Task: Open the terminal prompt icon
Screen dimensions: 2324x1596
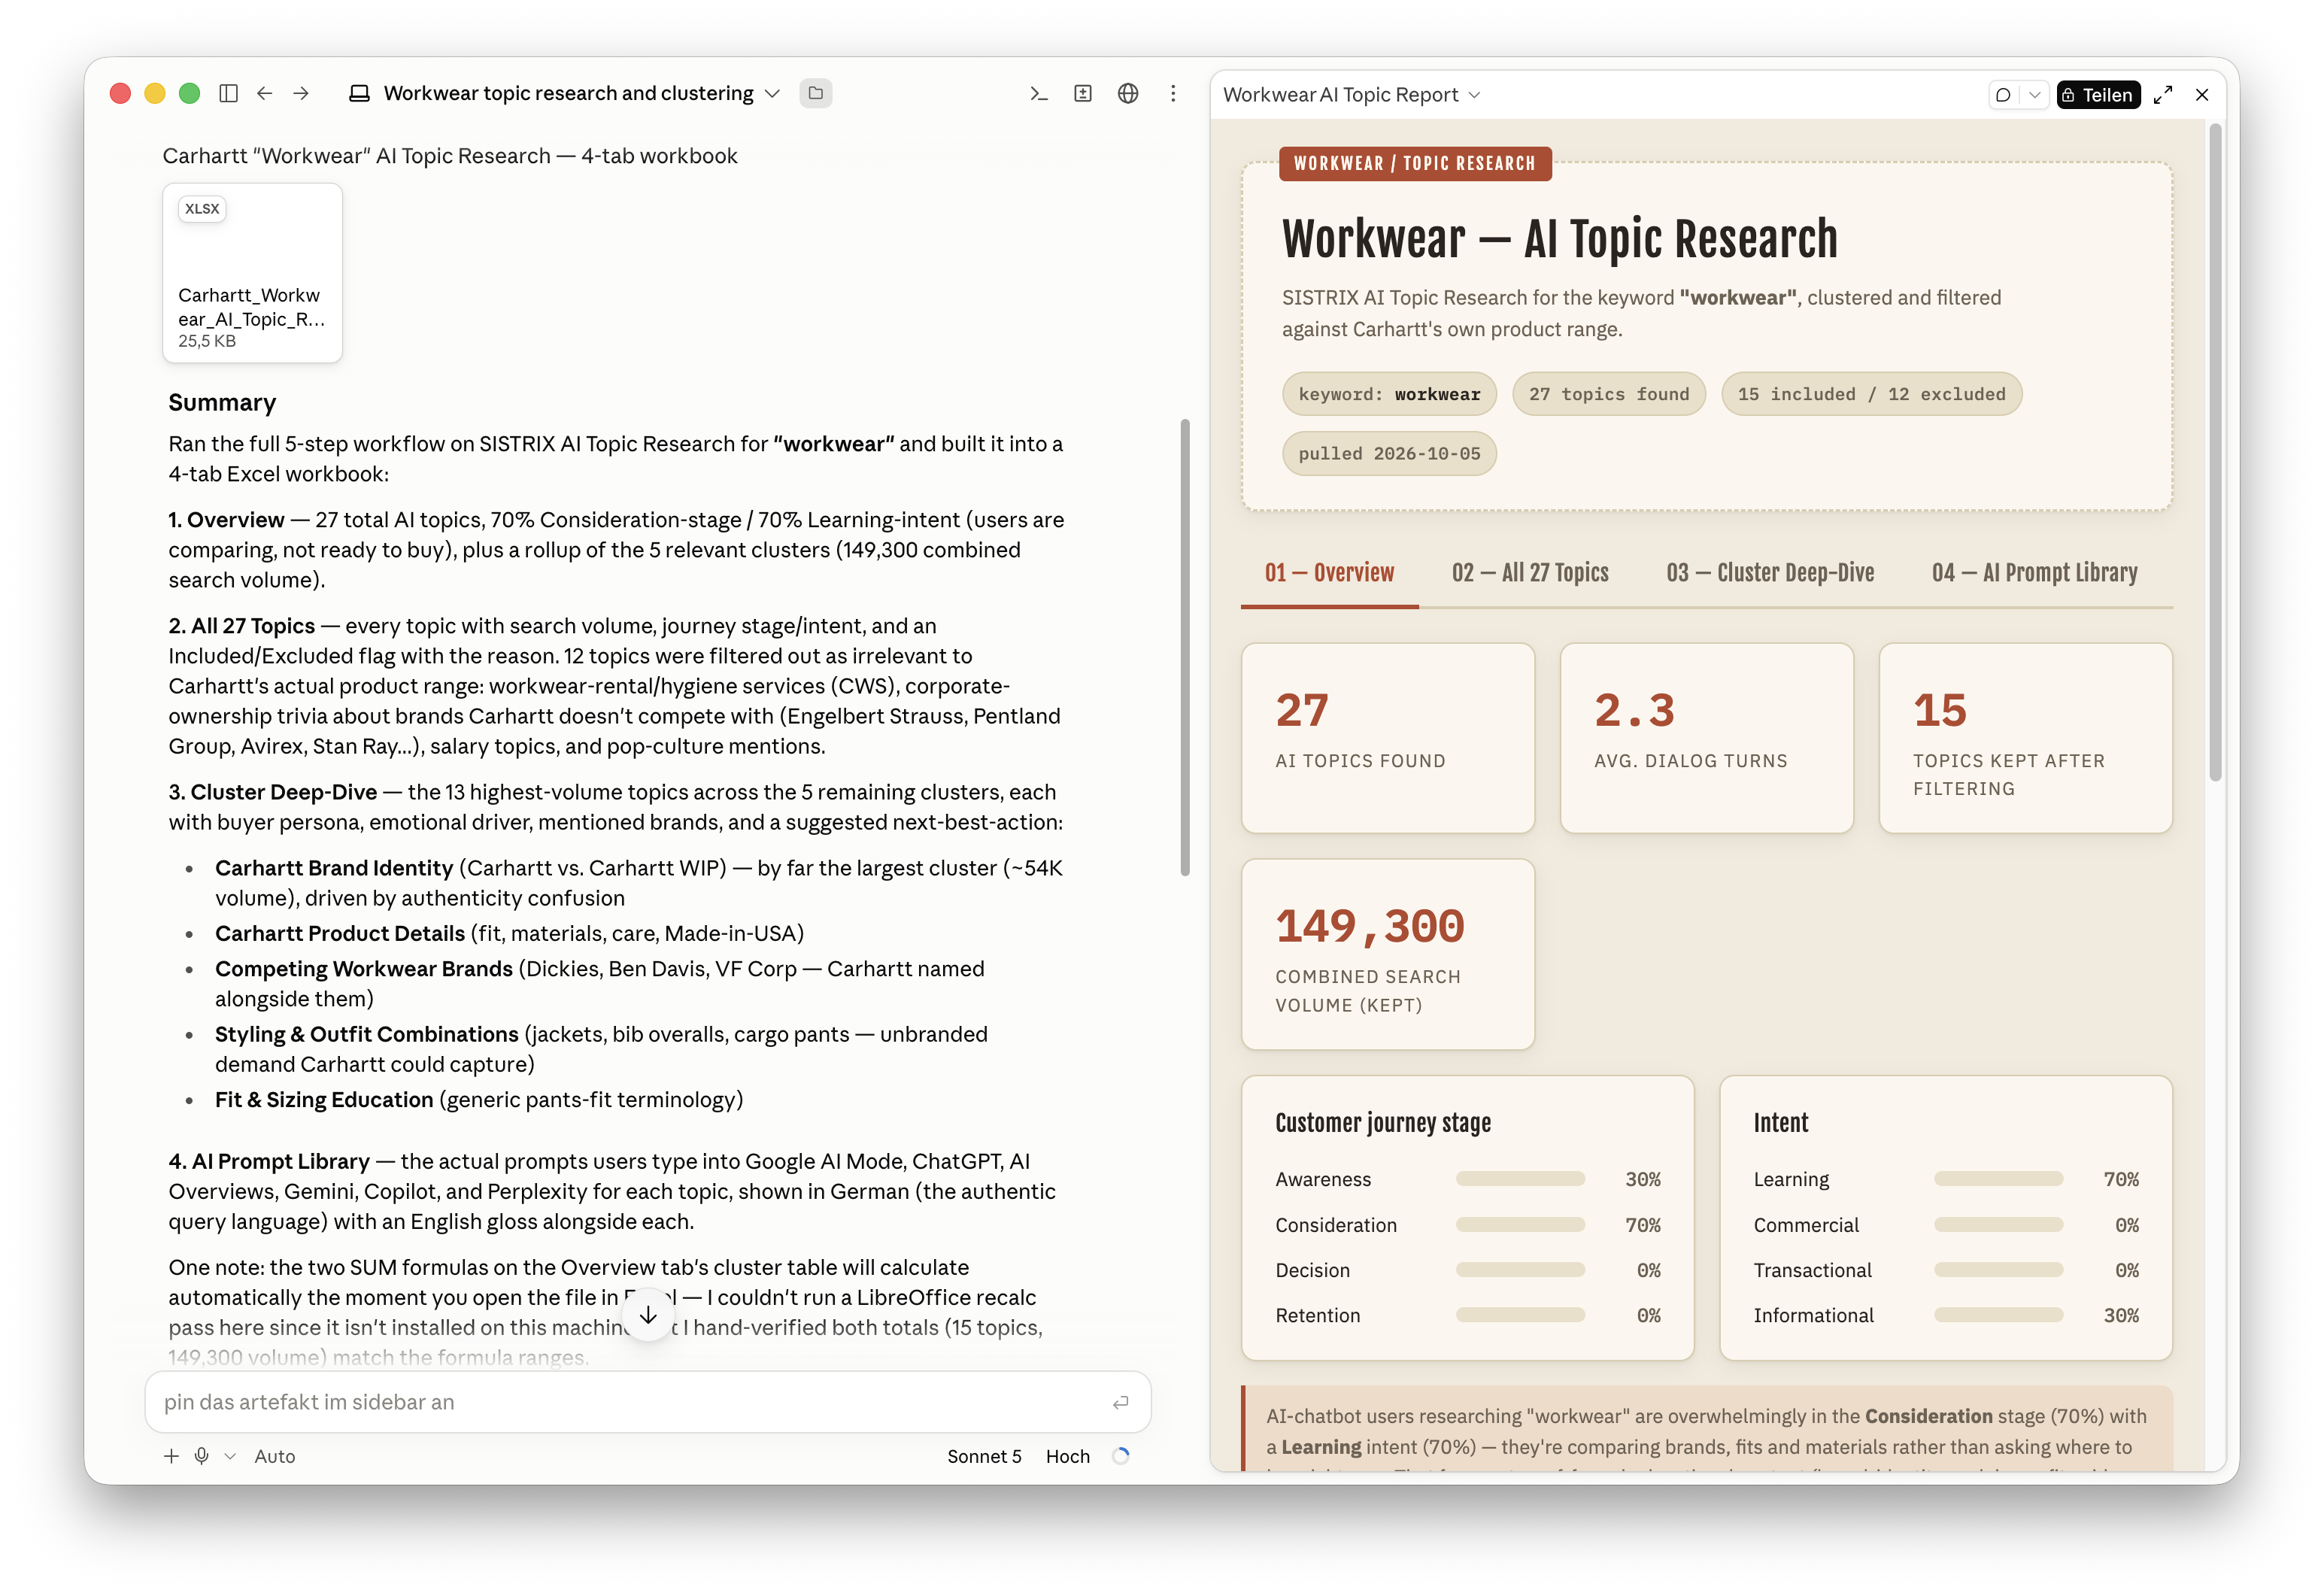Action: coord(1039,93)
